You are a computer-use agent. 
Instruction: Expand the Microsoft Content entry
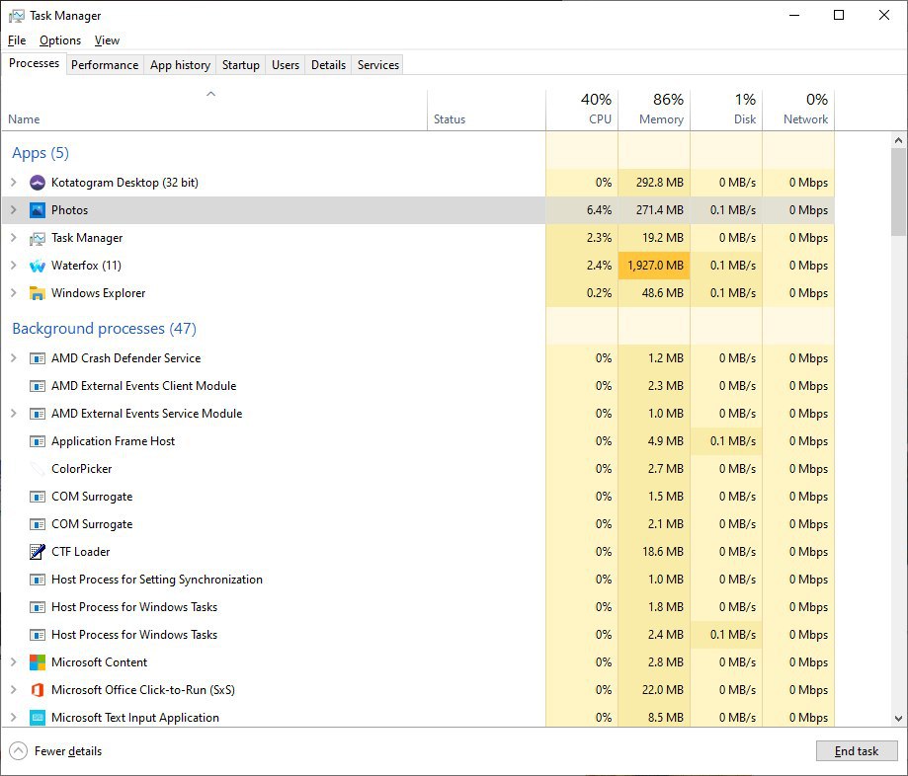click(x=13, y=662)
